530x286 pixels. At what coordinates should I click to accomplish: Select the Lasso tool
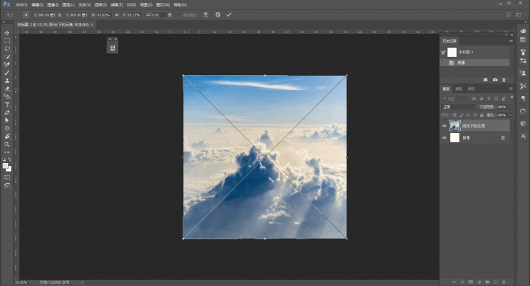click(7, 49)
